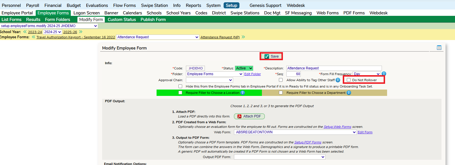The height and width of the screenshot is (165, 455).
Task: Open the List Forms subtab
Action: (x=12, y=20)
